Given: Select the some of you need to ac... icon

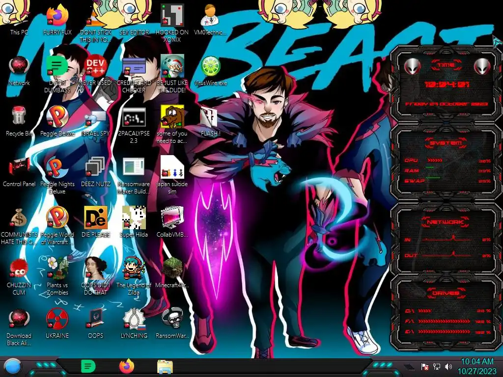Looking at the screenshot, I should 172,125.
